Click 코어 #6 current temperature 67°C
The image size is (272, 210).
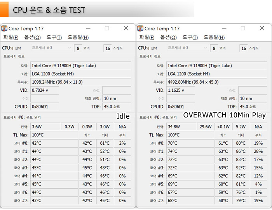pos(190,192)
